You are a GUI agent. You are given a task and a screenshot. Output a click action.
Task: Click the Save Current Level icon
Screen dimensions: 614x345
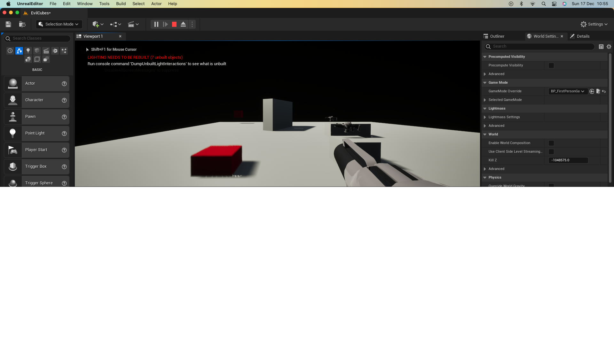coord(8,24)
